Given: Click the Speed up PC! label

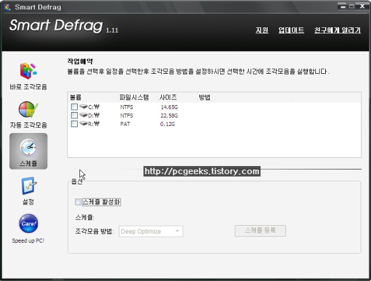Looking at the screenshot, I should pyautogui.click(x=28, y=241).
